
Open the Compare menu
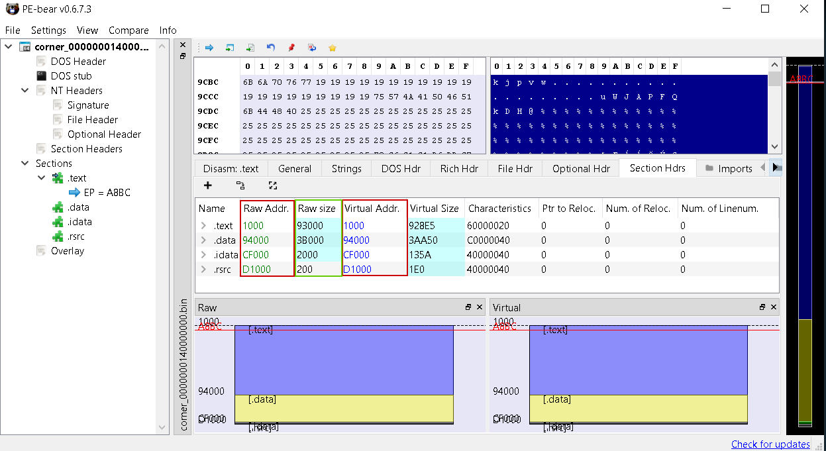[x=129, y=30]
